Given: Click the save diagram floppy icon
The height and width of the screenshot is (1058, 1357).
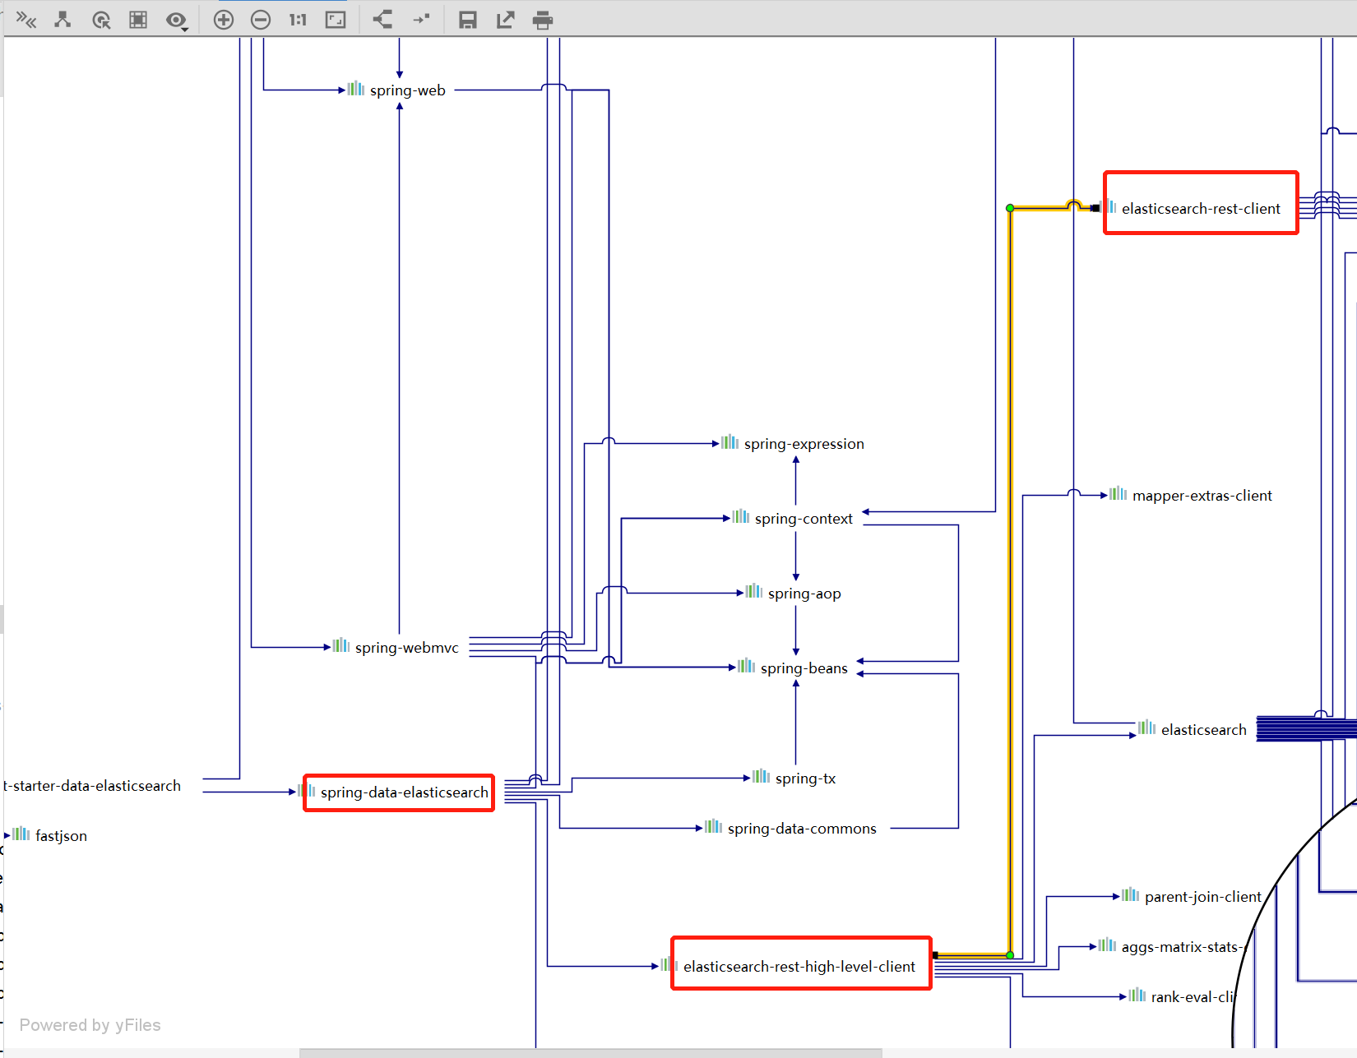Looking at the screenshot, I should pos(468,20).
